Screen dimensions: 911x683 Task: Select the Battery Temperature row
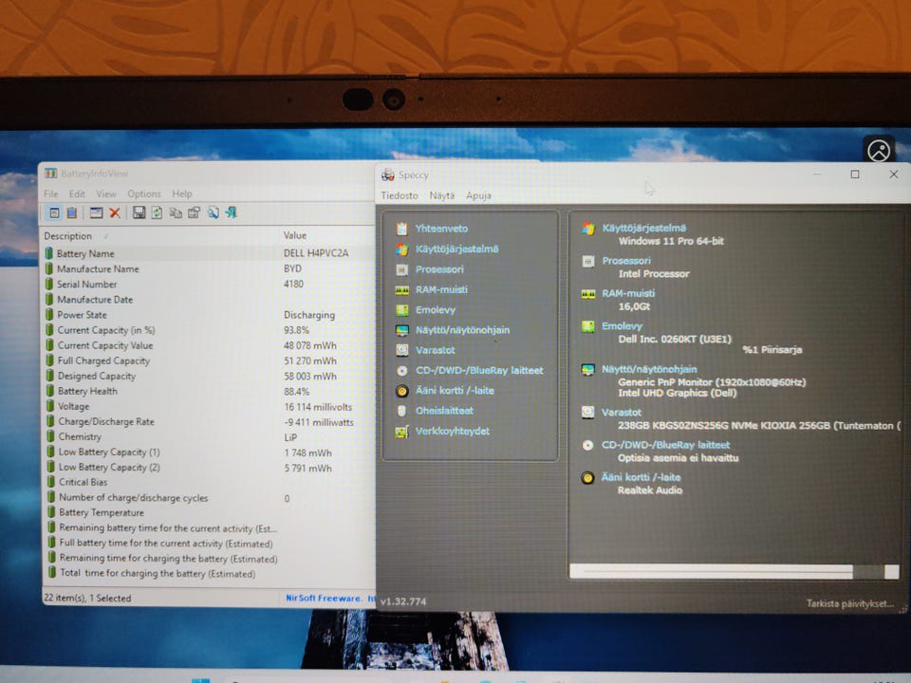point(209,513)
